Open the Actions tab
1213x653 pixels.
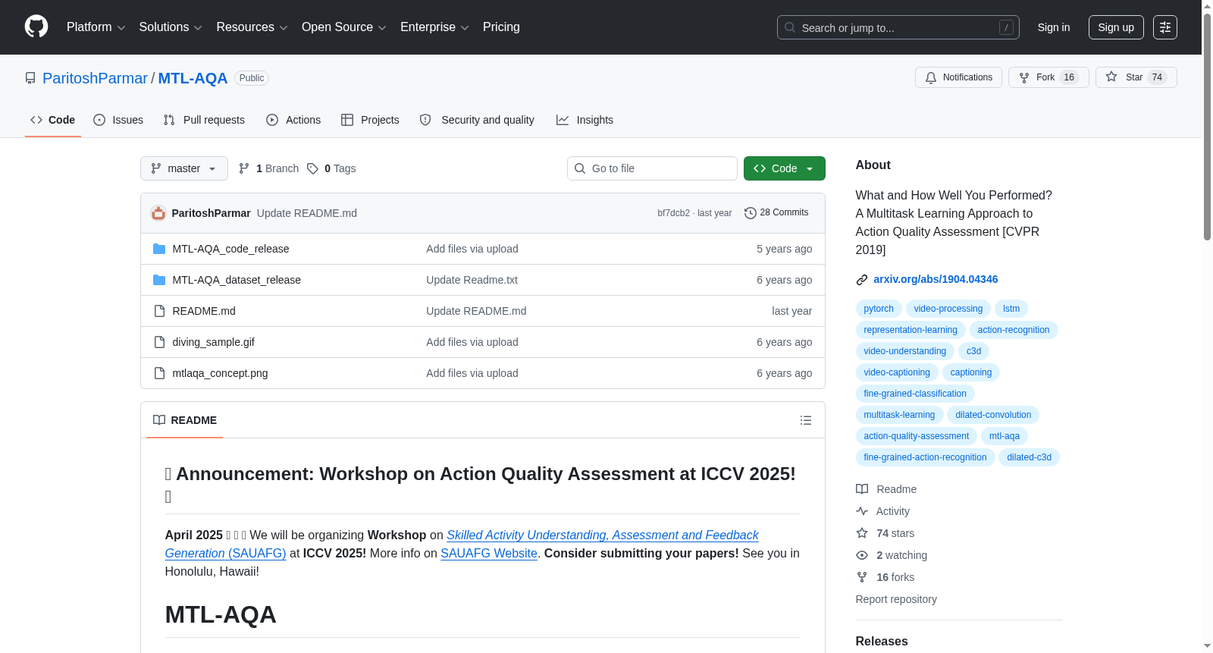tap(293, 120)
